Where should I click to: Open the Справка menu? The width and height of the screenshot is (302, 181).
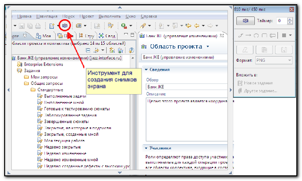point(149,16)
